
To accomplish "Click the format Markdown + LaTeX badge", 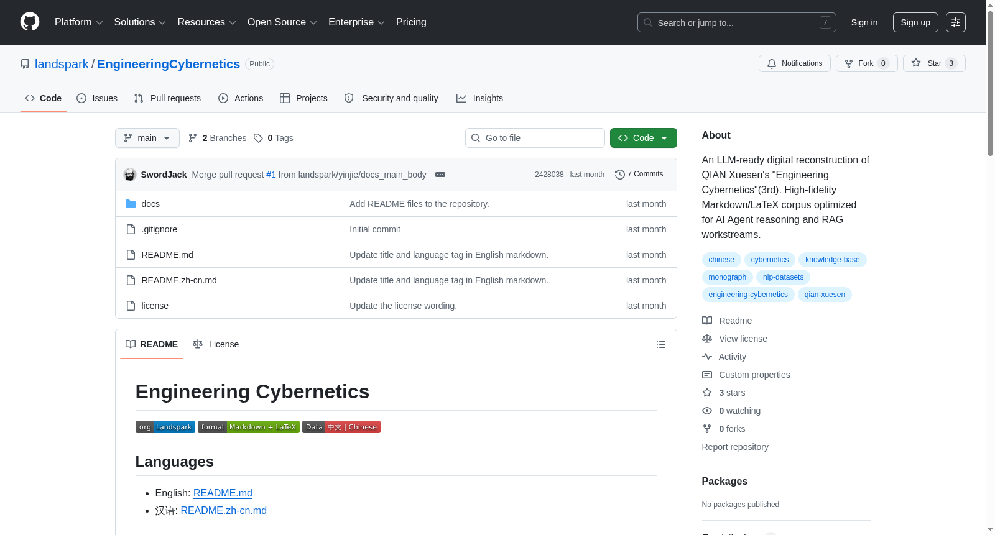I will coord(249,427).
